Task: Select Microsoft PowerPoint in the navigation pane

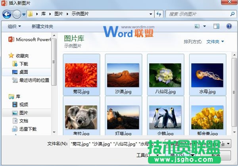Action: [30, 40]
